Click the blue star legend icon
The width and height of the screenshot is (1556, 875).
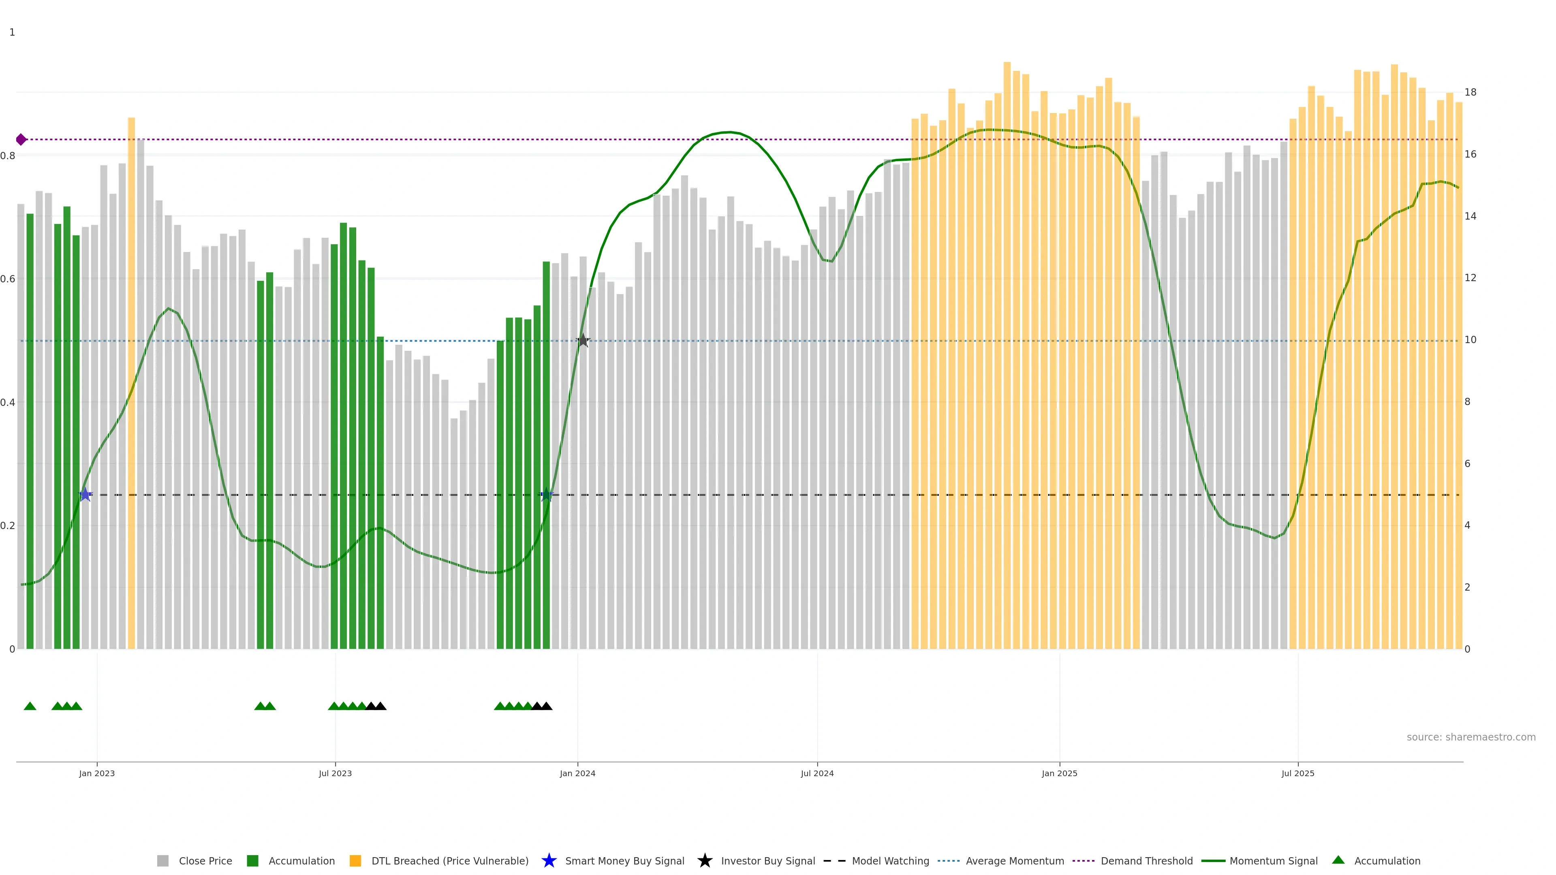click(x=549, y=860)
